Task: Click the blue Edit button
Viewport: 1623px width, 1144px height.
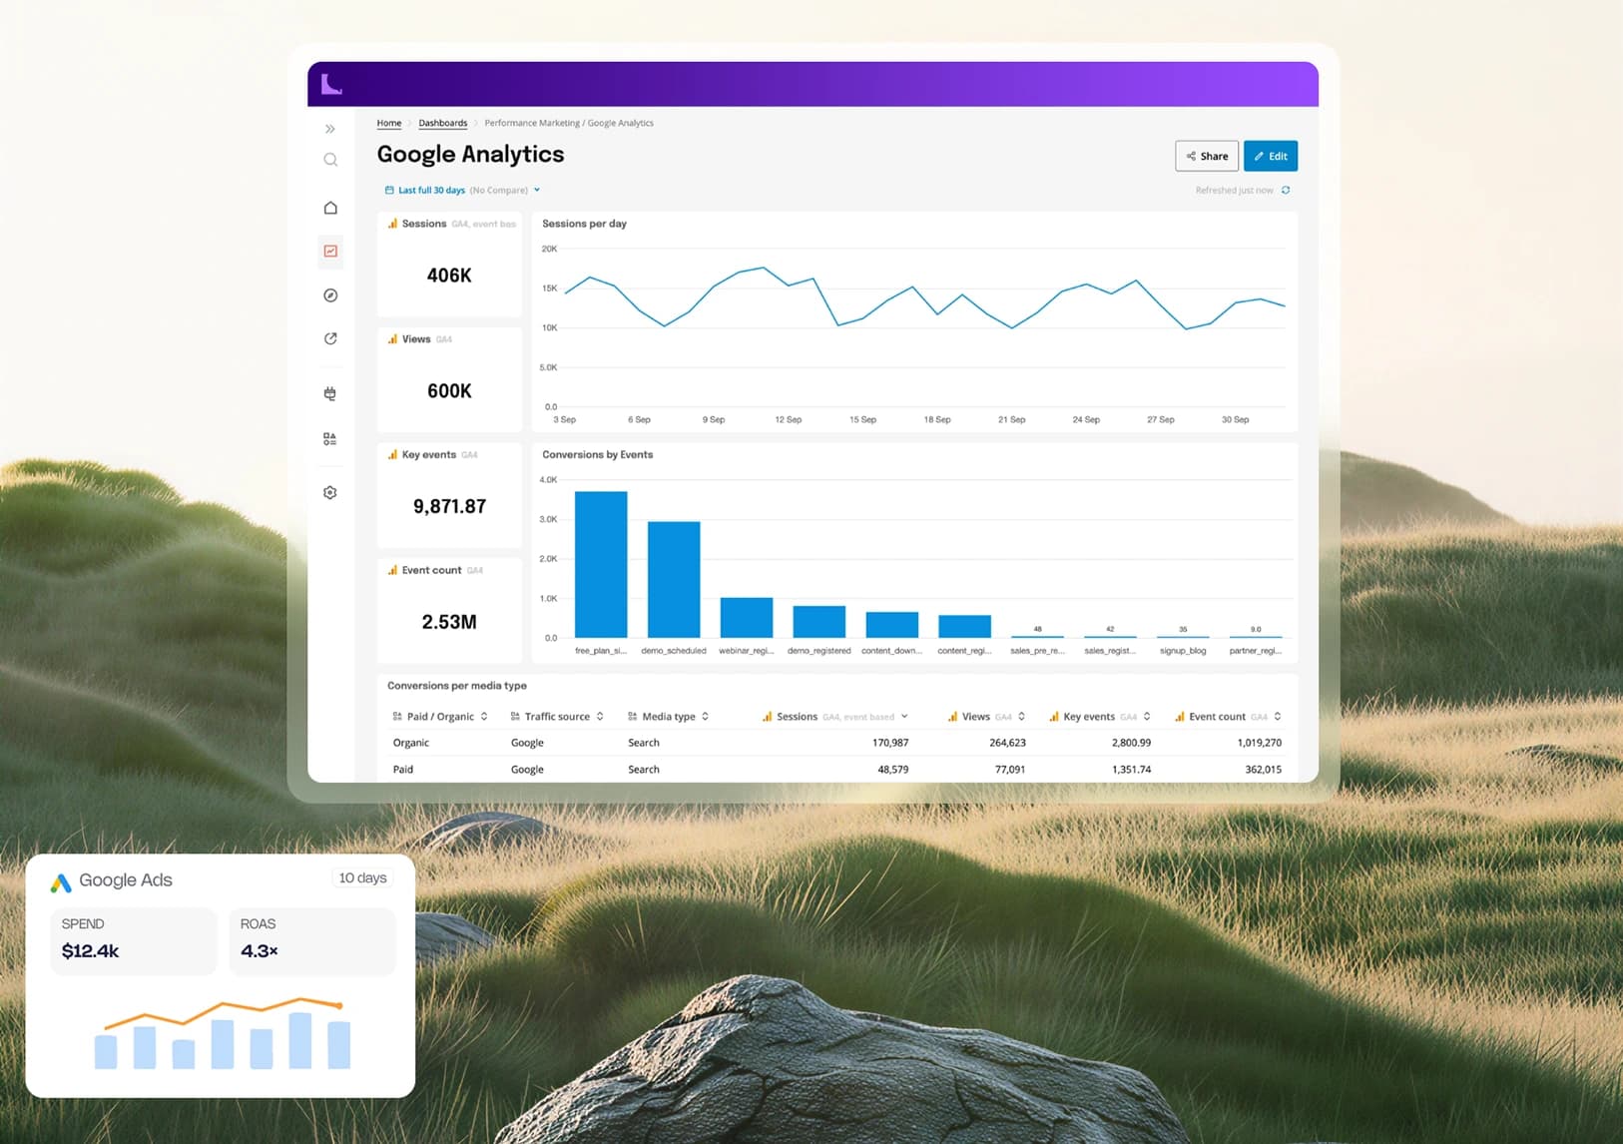Action: tap(1271, 156)
